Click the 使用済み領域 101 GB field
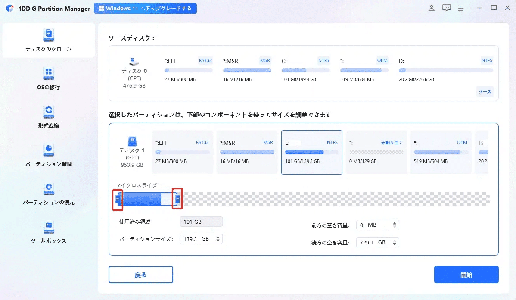 pyautogui.click(x=201, y=222)
